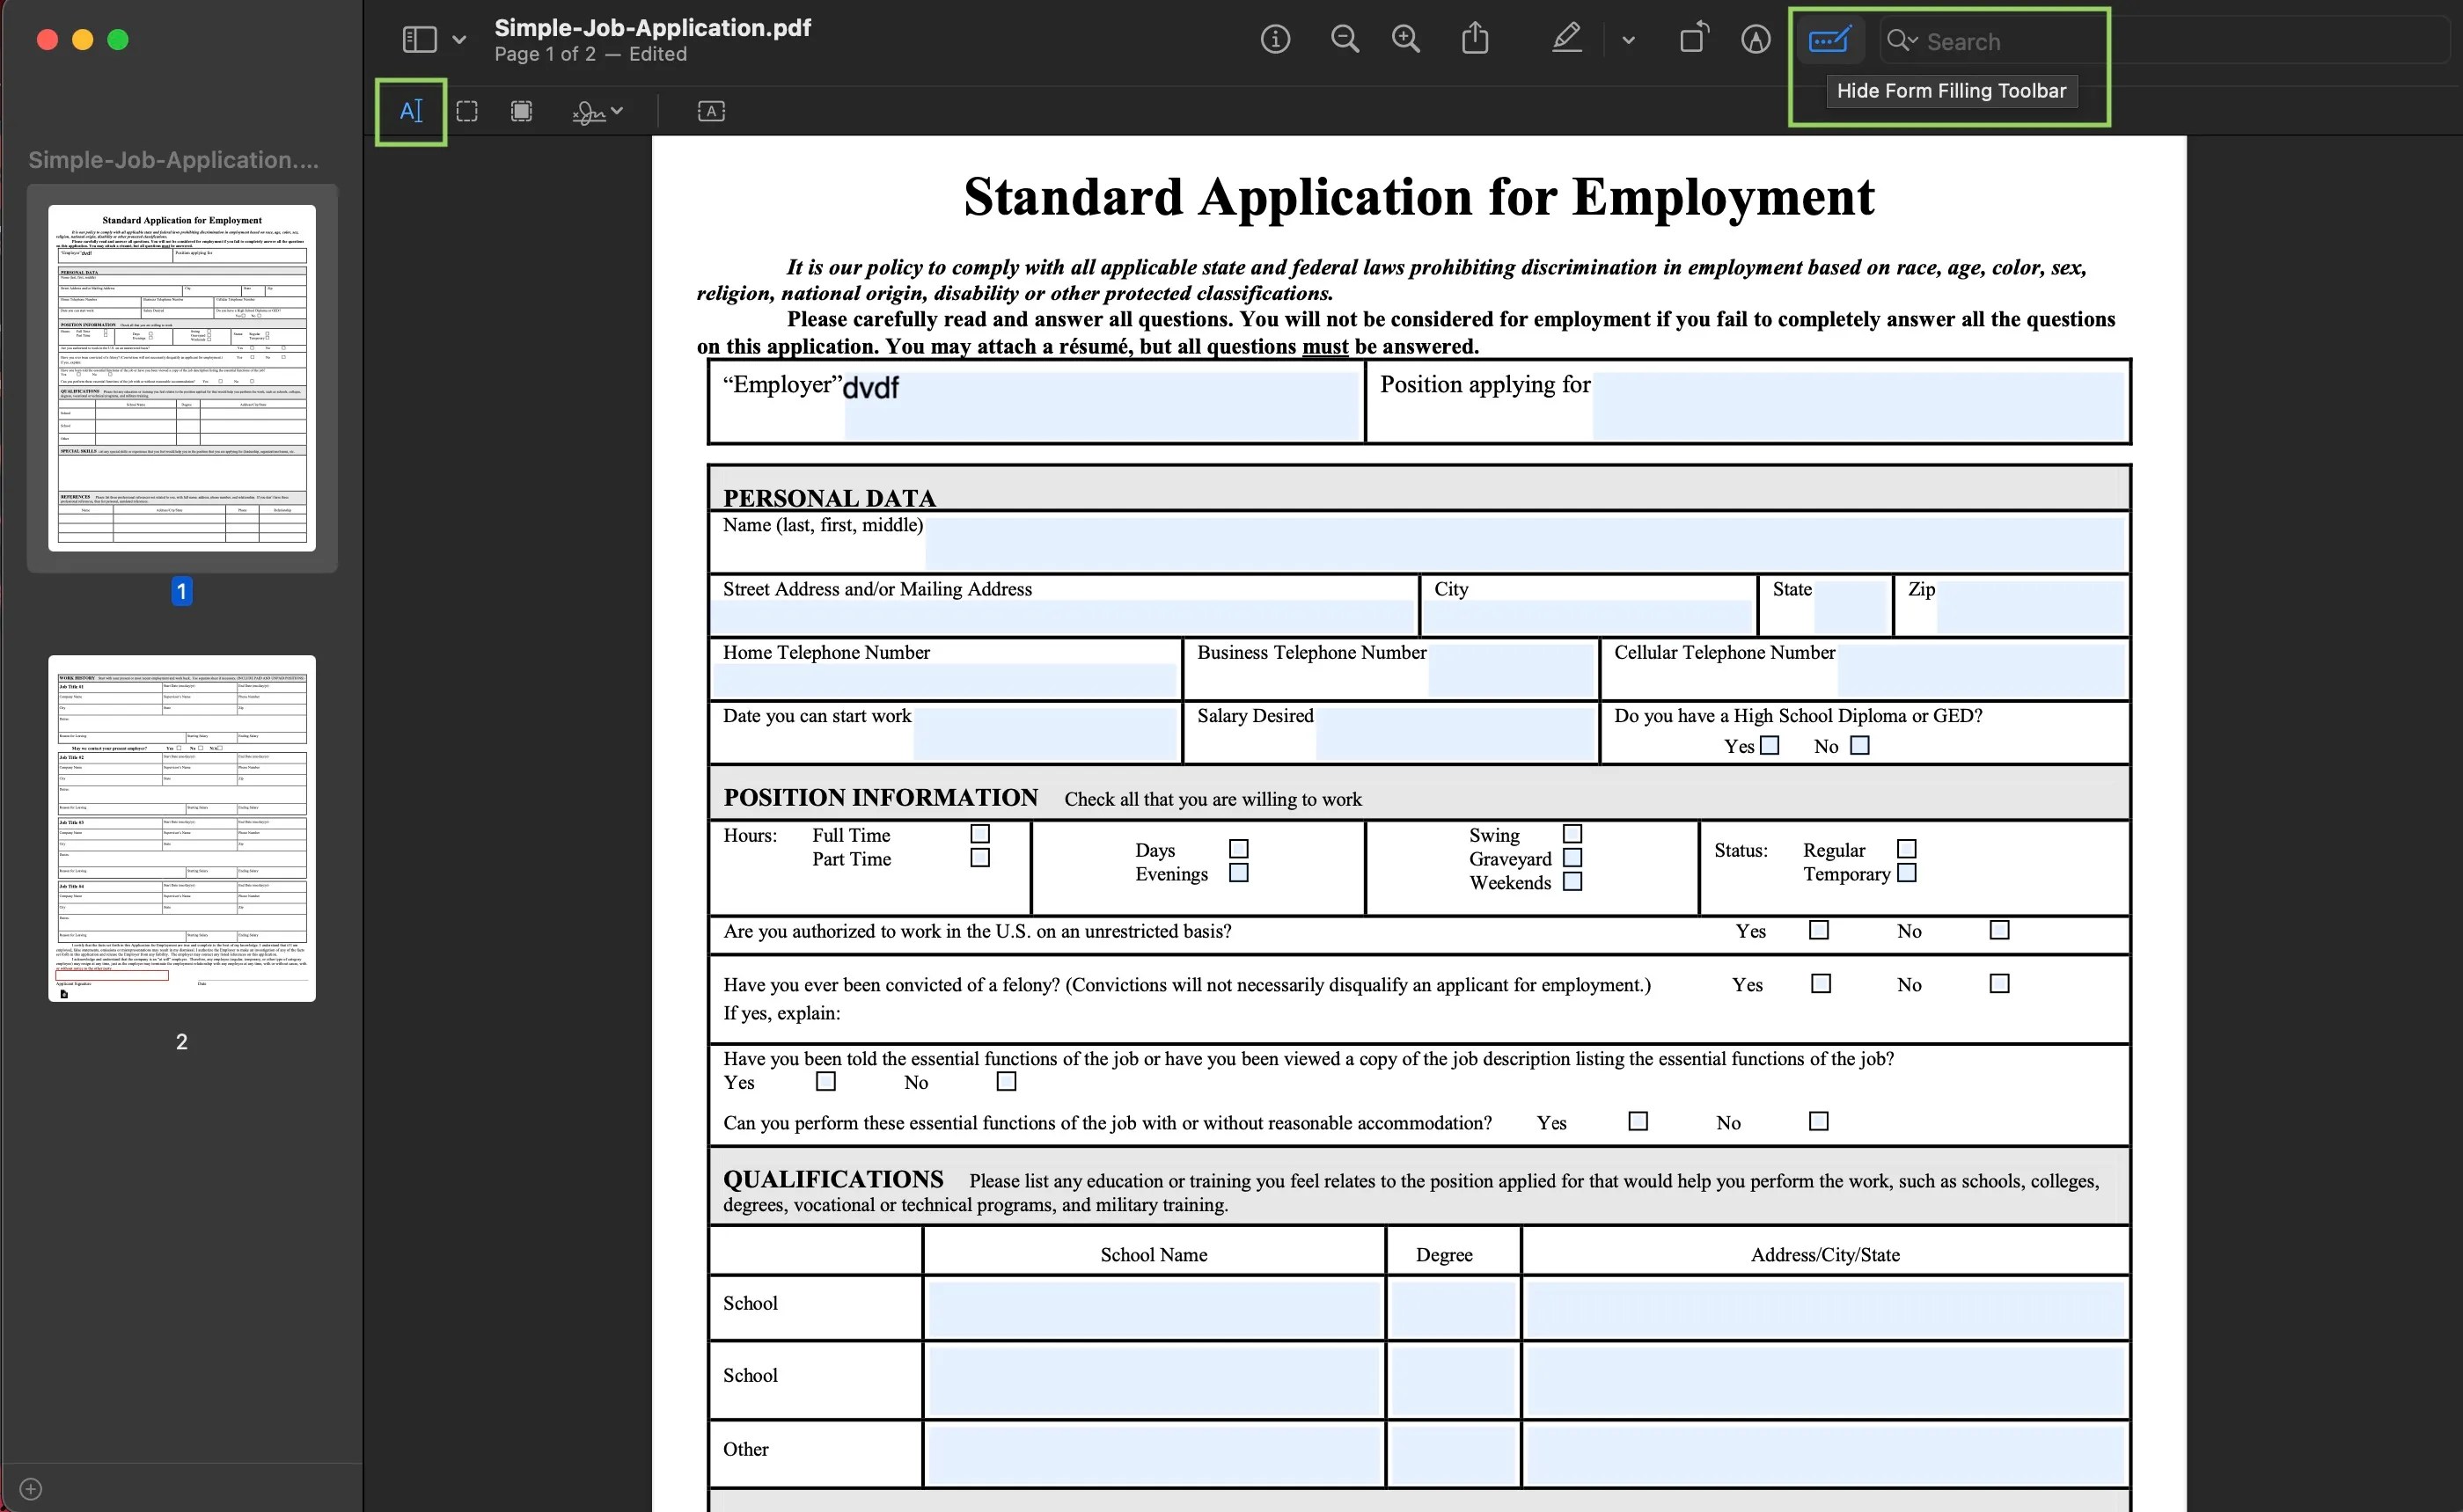
Task: Check Yes for High School Diploma
Action: click(1770, 745)
